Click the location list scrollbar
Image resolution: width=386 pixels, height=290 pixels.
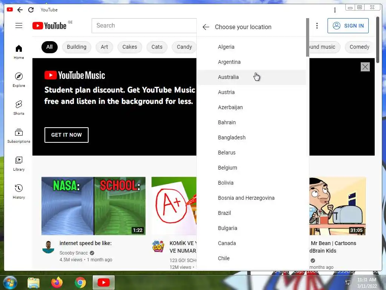tap(308, 37)
